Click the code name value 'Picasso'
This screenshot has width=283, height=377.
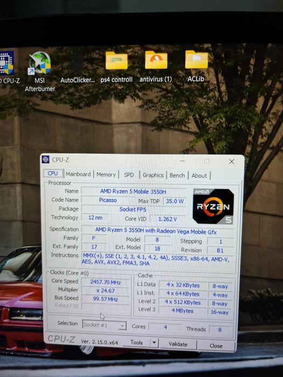(108, 200)
